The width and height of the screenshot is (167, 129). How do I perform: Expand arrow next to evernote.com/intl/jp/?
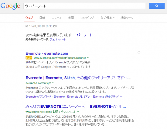[53, 83]
